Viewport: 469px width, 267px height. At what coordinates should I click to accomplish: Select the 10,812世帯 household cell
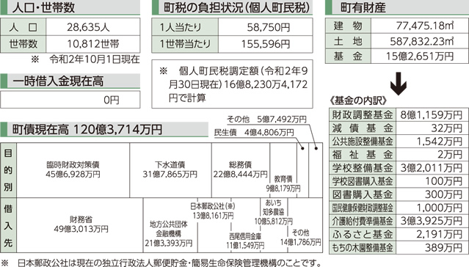point(93,44)
